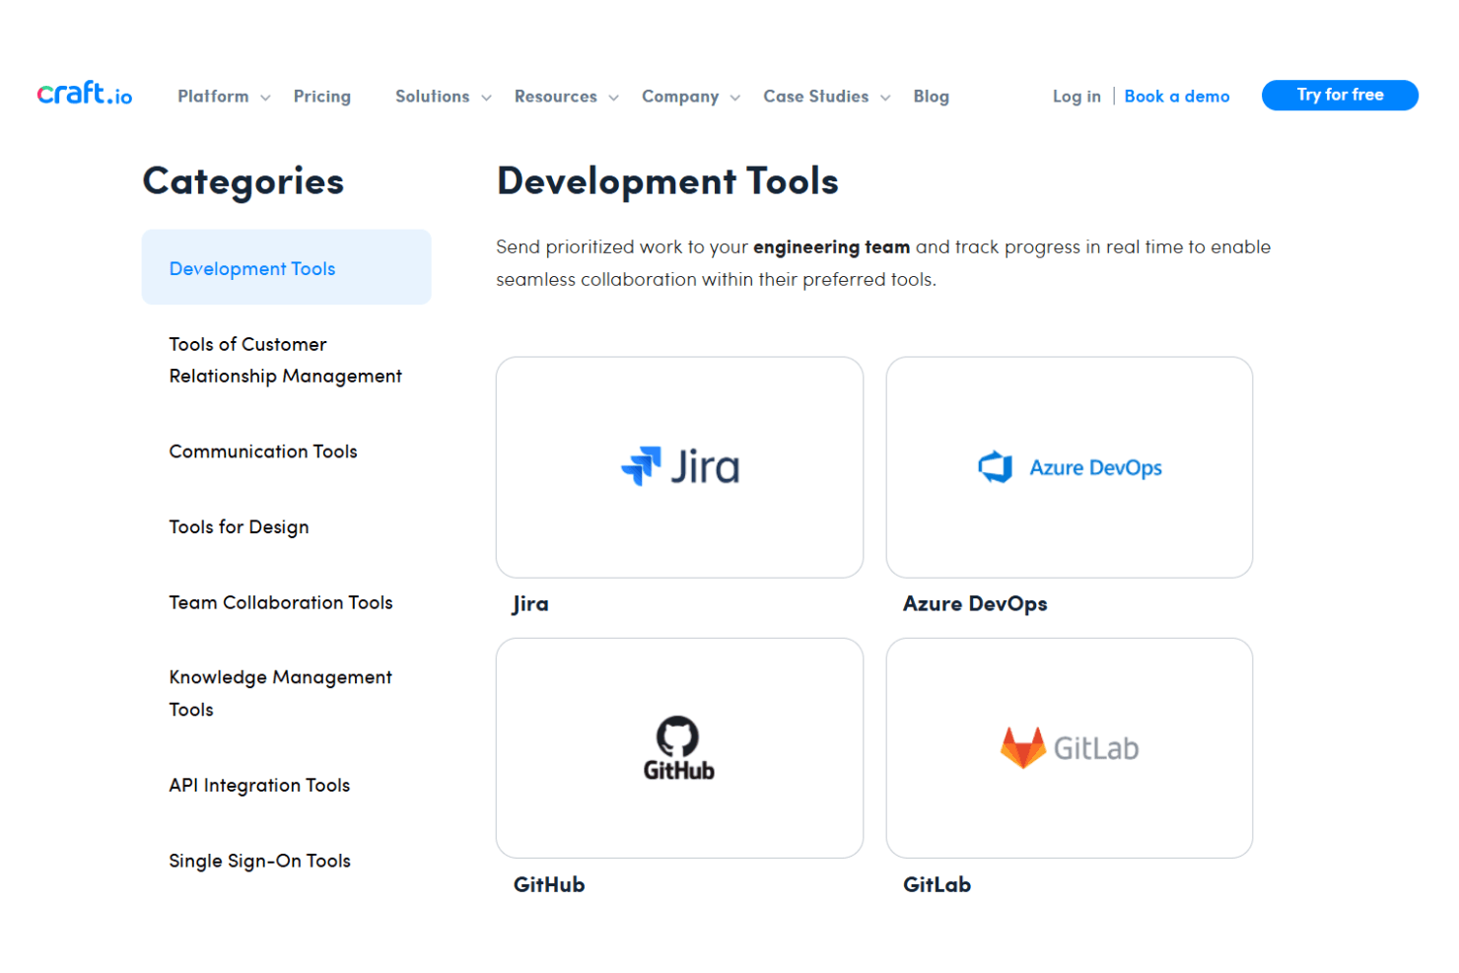Open the Company nav item
1459x973 pixels.
[680, 97]
